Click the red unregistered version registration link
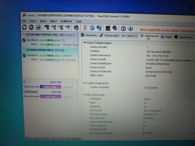195x146 pixels. tap(167, 30)
